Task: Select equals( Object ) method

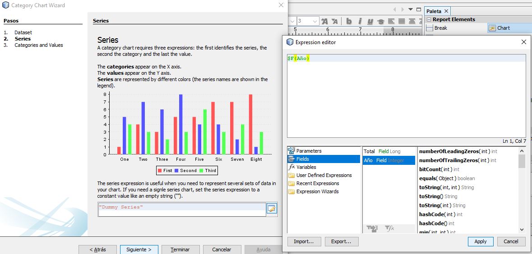Action: 447,178
